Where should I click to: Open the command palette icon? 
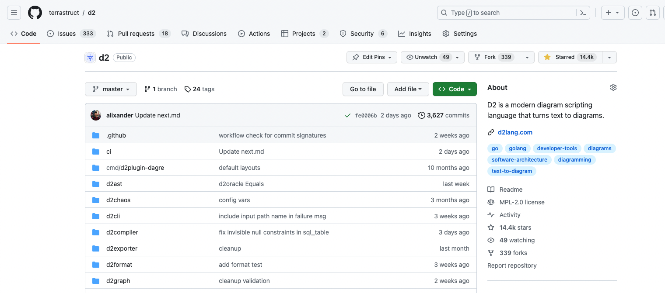click(x=583, y=13)
